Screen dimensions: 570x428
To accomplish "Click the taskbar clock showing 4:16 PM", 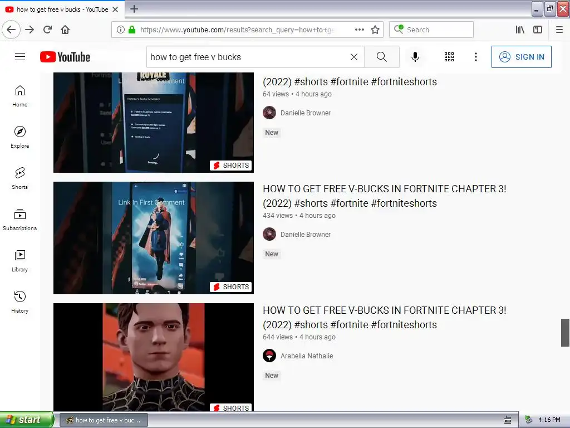I will [x=549, y=420].
